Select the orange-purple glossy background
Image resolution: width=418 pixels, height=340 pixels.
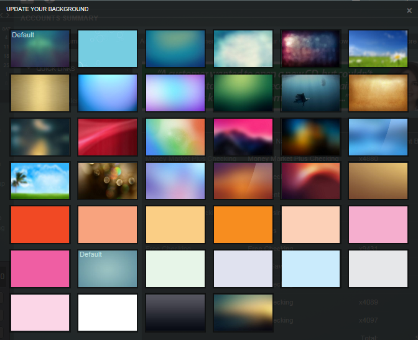[x=243, y=181]
